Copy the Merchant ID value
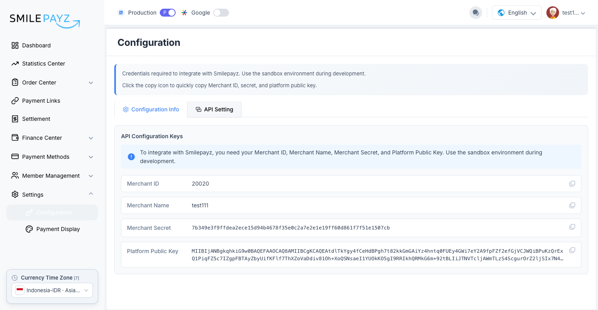 pos(572,184)
